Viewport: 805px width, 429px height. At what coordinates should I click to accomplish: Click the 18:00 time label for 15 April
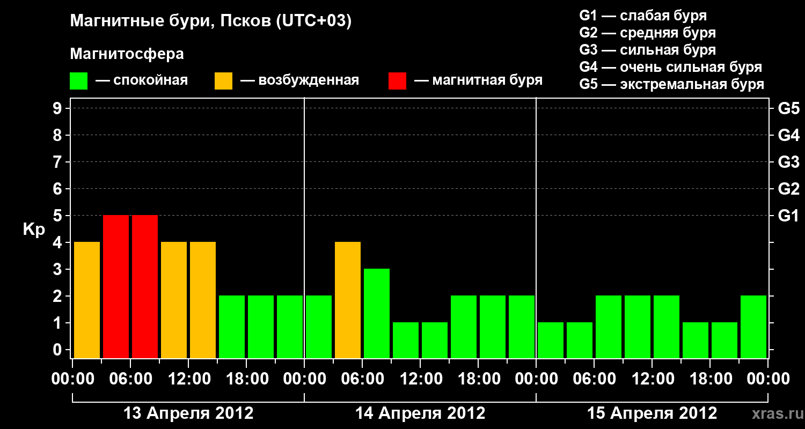[x=710, y=379]
